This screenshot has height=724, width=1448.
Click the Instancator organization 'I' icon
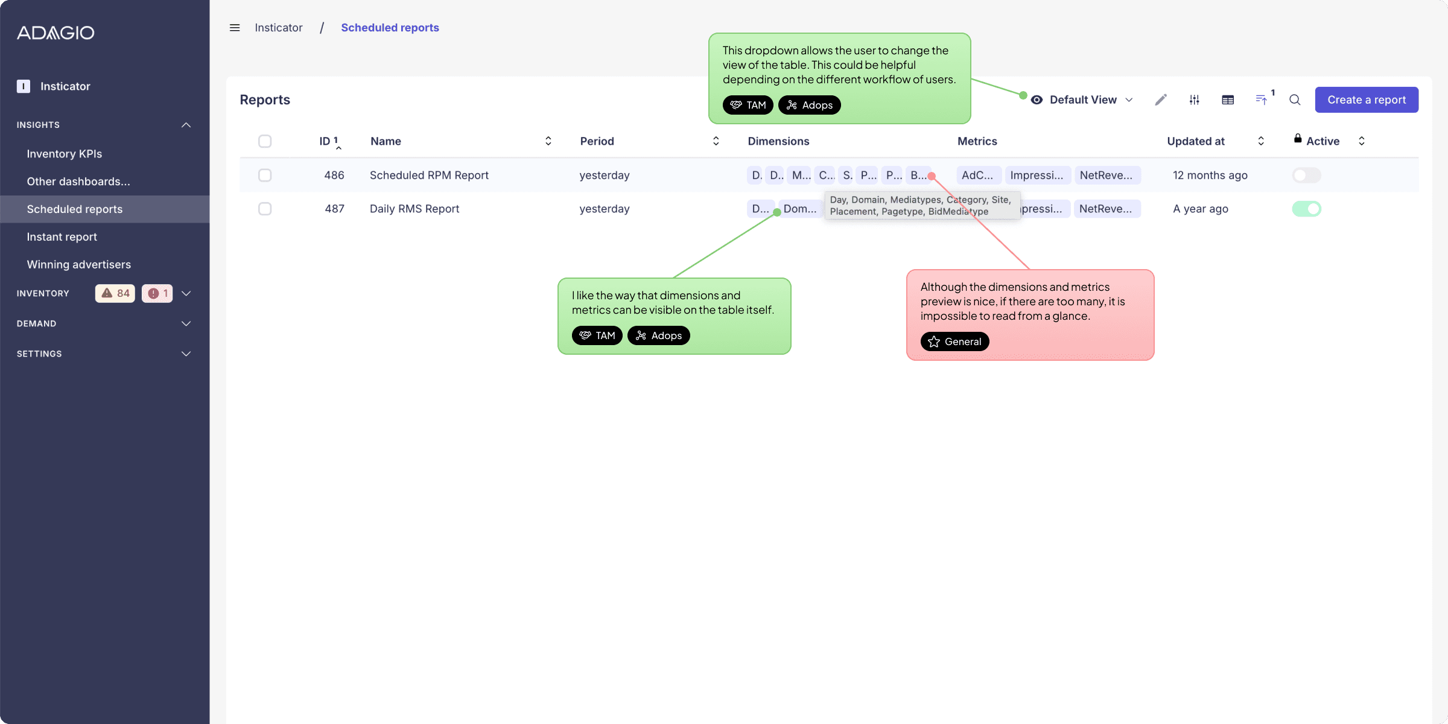[x=24, y=86]
